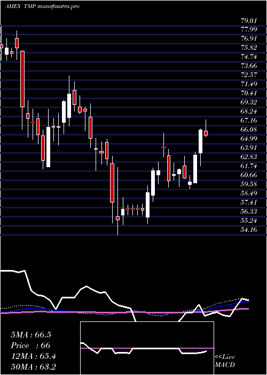This screenshot has width=267, height=375.
Task: Click the 64.99 price axis label
Action: point(249,138)
